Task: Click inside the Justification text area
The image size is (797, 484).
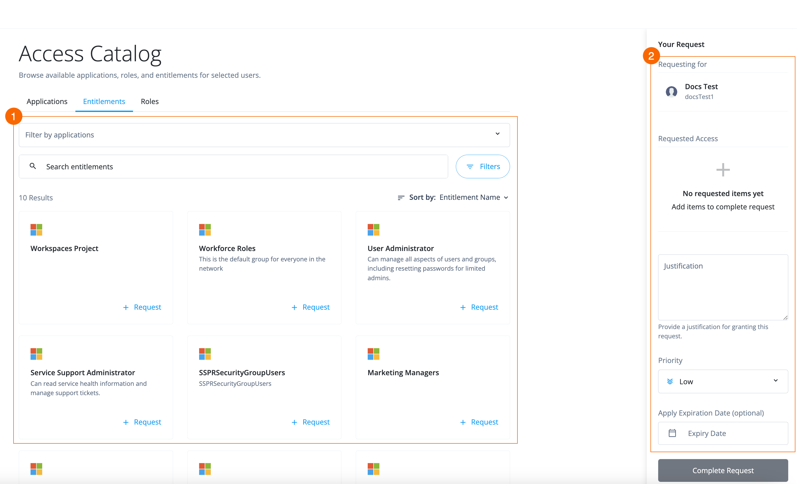Action: pyautogui.click(x=723, y=288)
